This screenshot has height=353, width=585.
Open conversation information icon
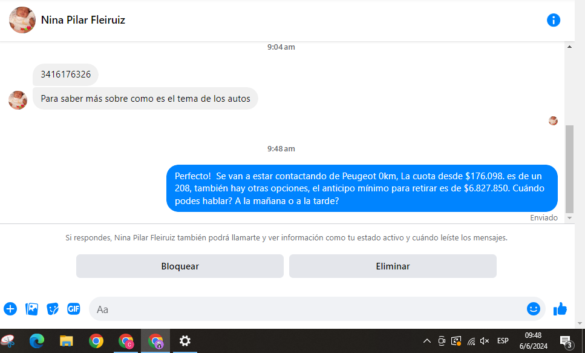554,20
